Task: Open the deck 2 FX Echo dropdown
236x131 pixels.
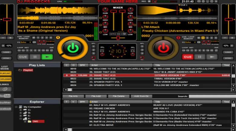Action: (190, 42)
